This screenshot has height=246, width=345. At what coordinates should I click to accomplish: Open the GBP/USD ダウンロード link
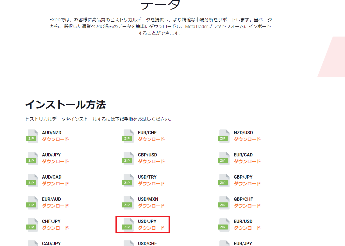click(x=151, y=161)
